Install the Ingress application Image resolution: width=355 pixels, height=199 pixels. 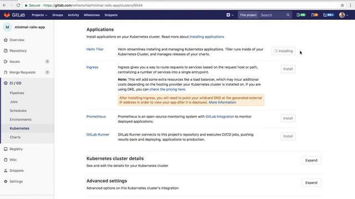[288, 69]
